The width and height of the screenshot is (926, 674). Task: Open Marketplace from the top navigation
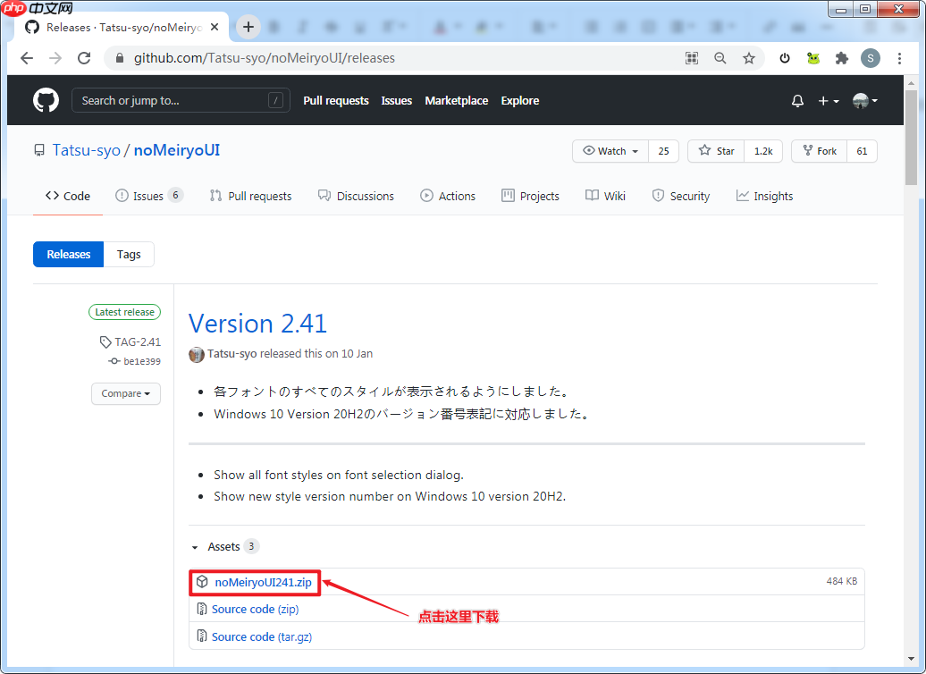(x=457, y=100)
